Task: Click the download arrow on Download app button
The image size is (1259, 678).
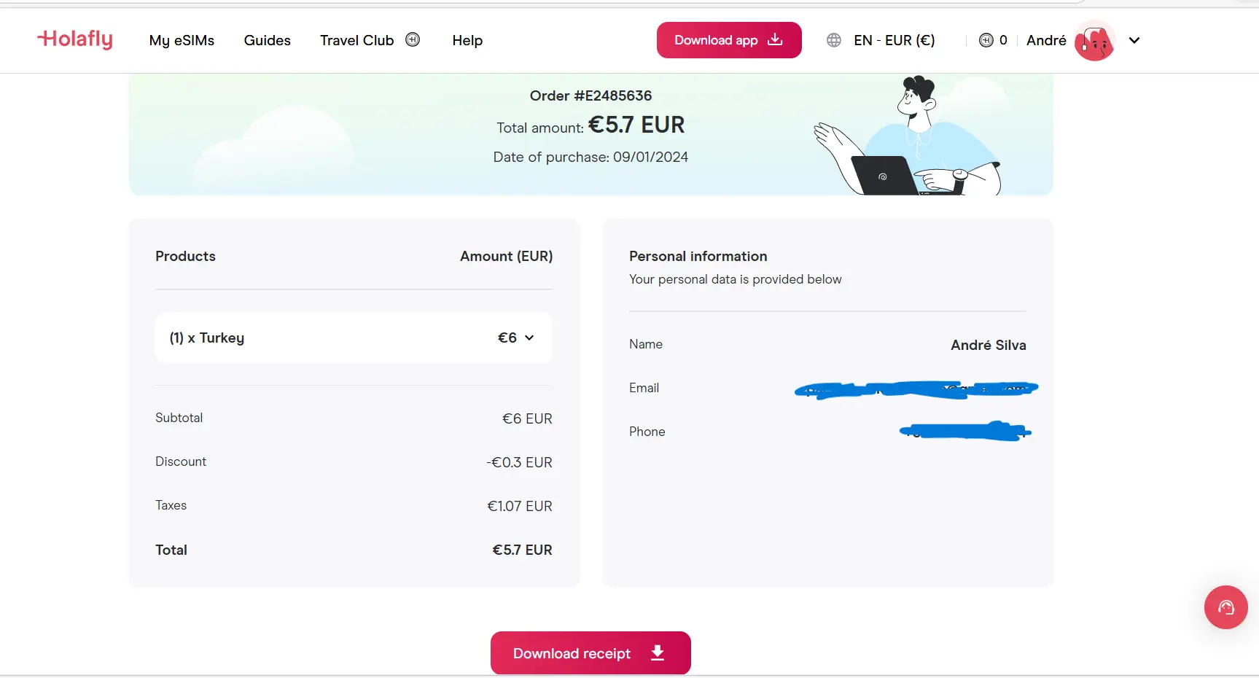Action: 773,40
